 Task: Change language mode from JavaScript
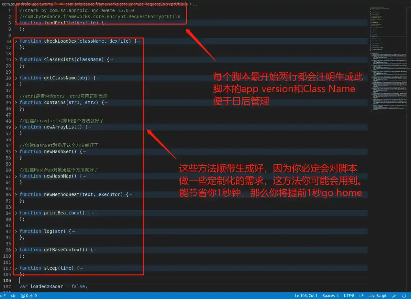tap(377, 295)
